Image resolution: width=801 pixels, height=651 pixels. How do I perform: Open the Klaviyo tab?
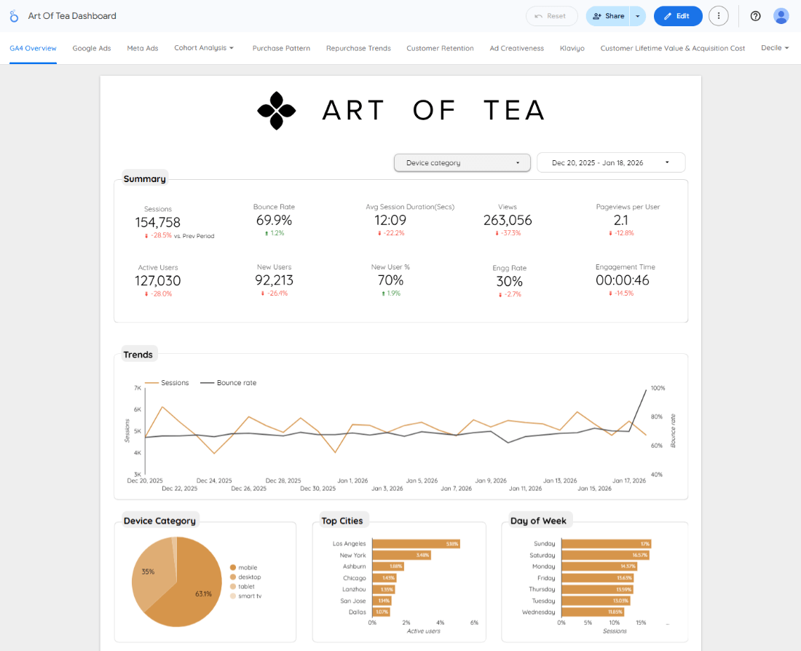point(572,48)
